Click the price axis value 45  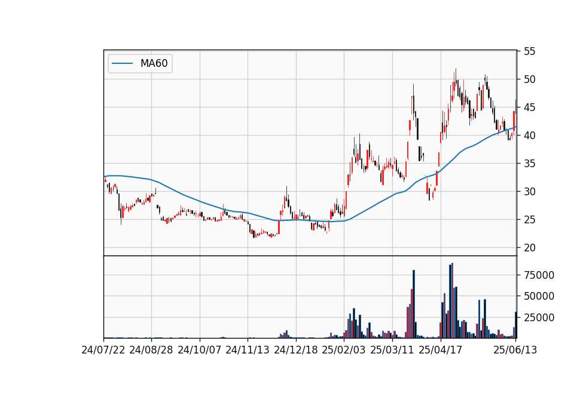(x=529, y=107)
